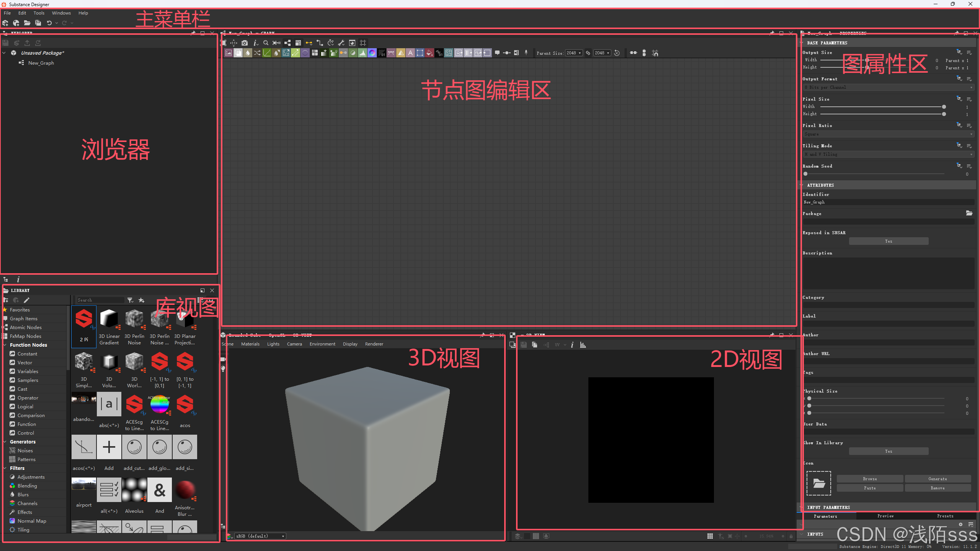Click the wrench tools icon in graph toolbar

(x=341, y=43)
